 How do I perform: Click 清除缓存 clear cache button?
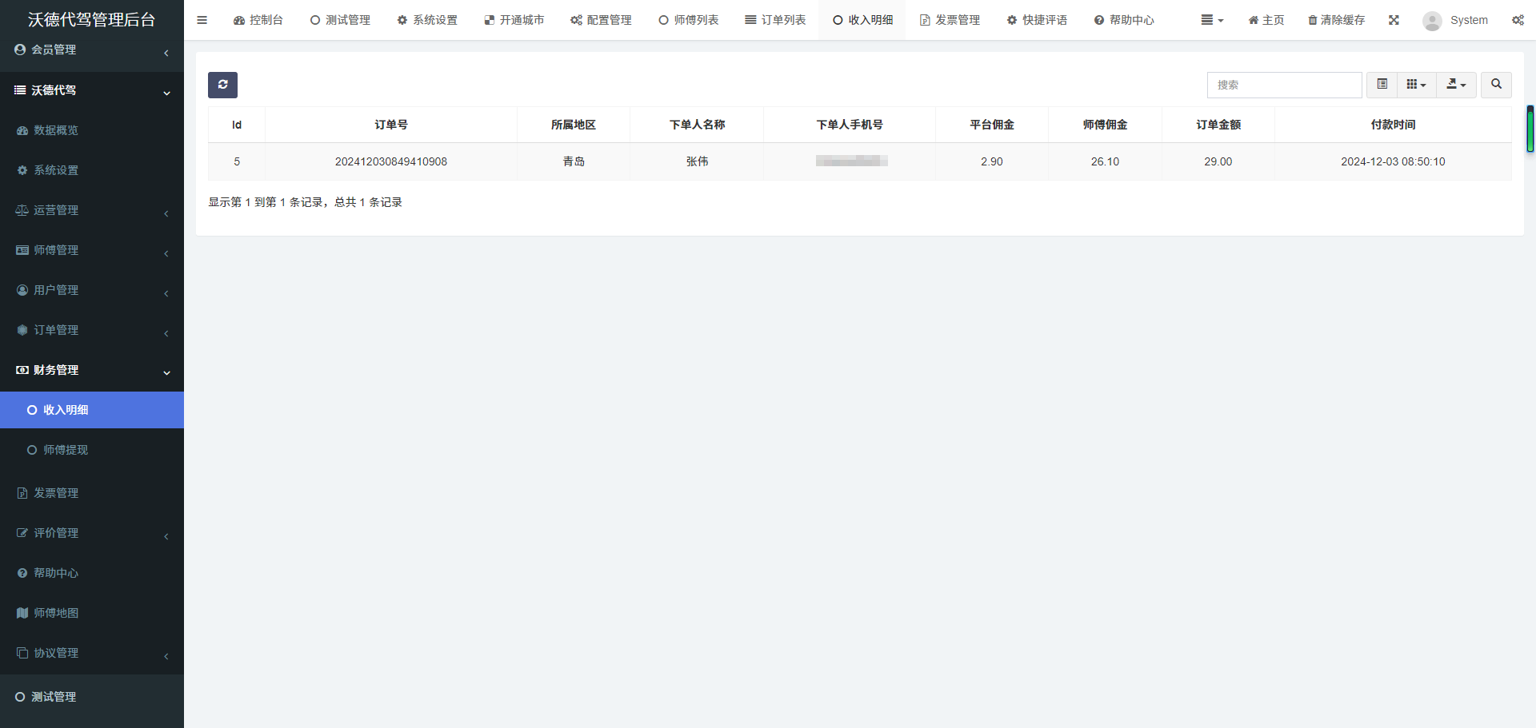(x=1336, y=20)
